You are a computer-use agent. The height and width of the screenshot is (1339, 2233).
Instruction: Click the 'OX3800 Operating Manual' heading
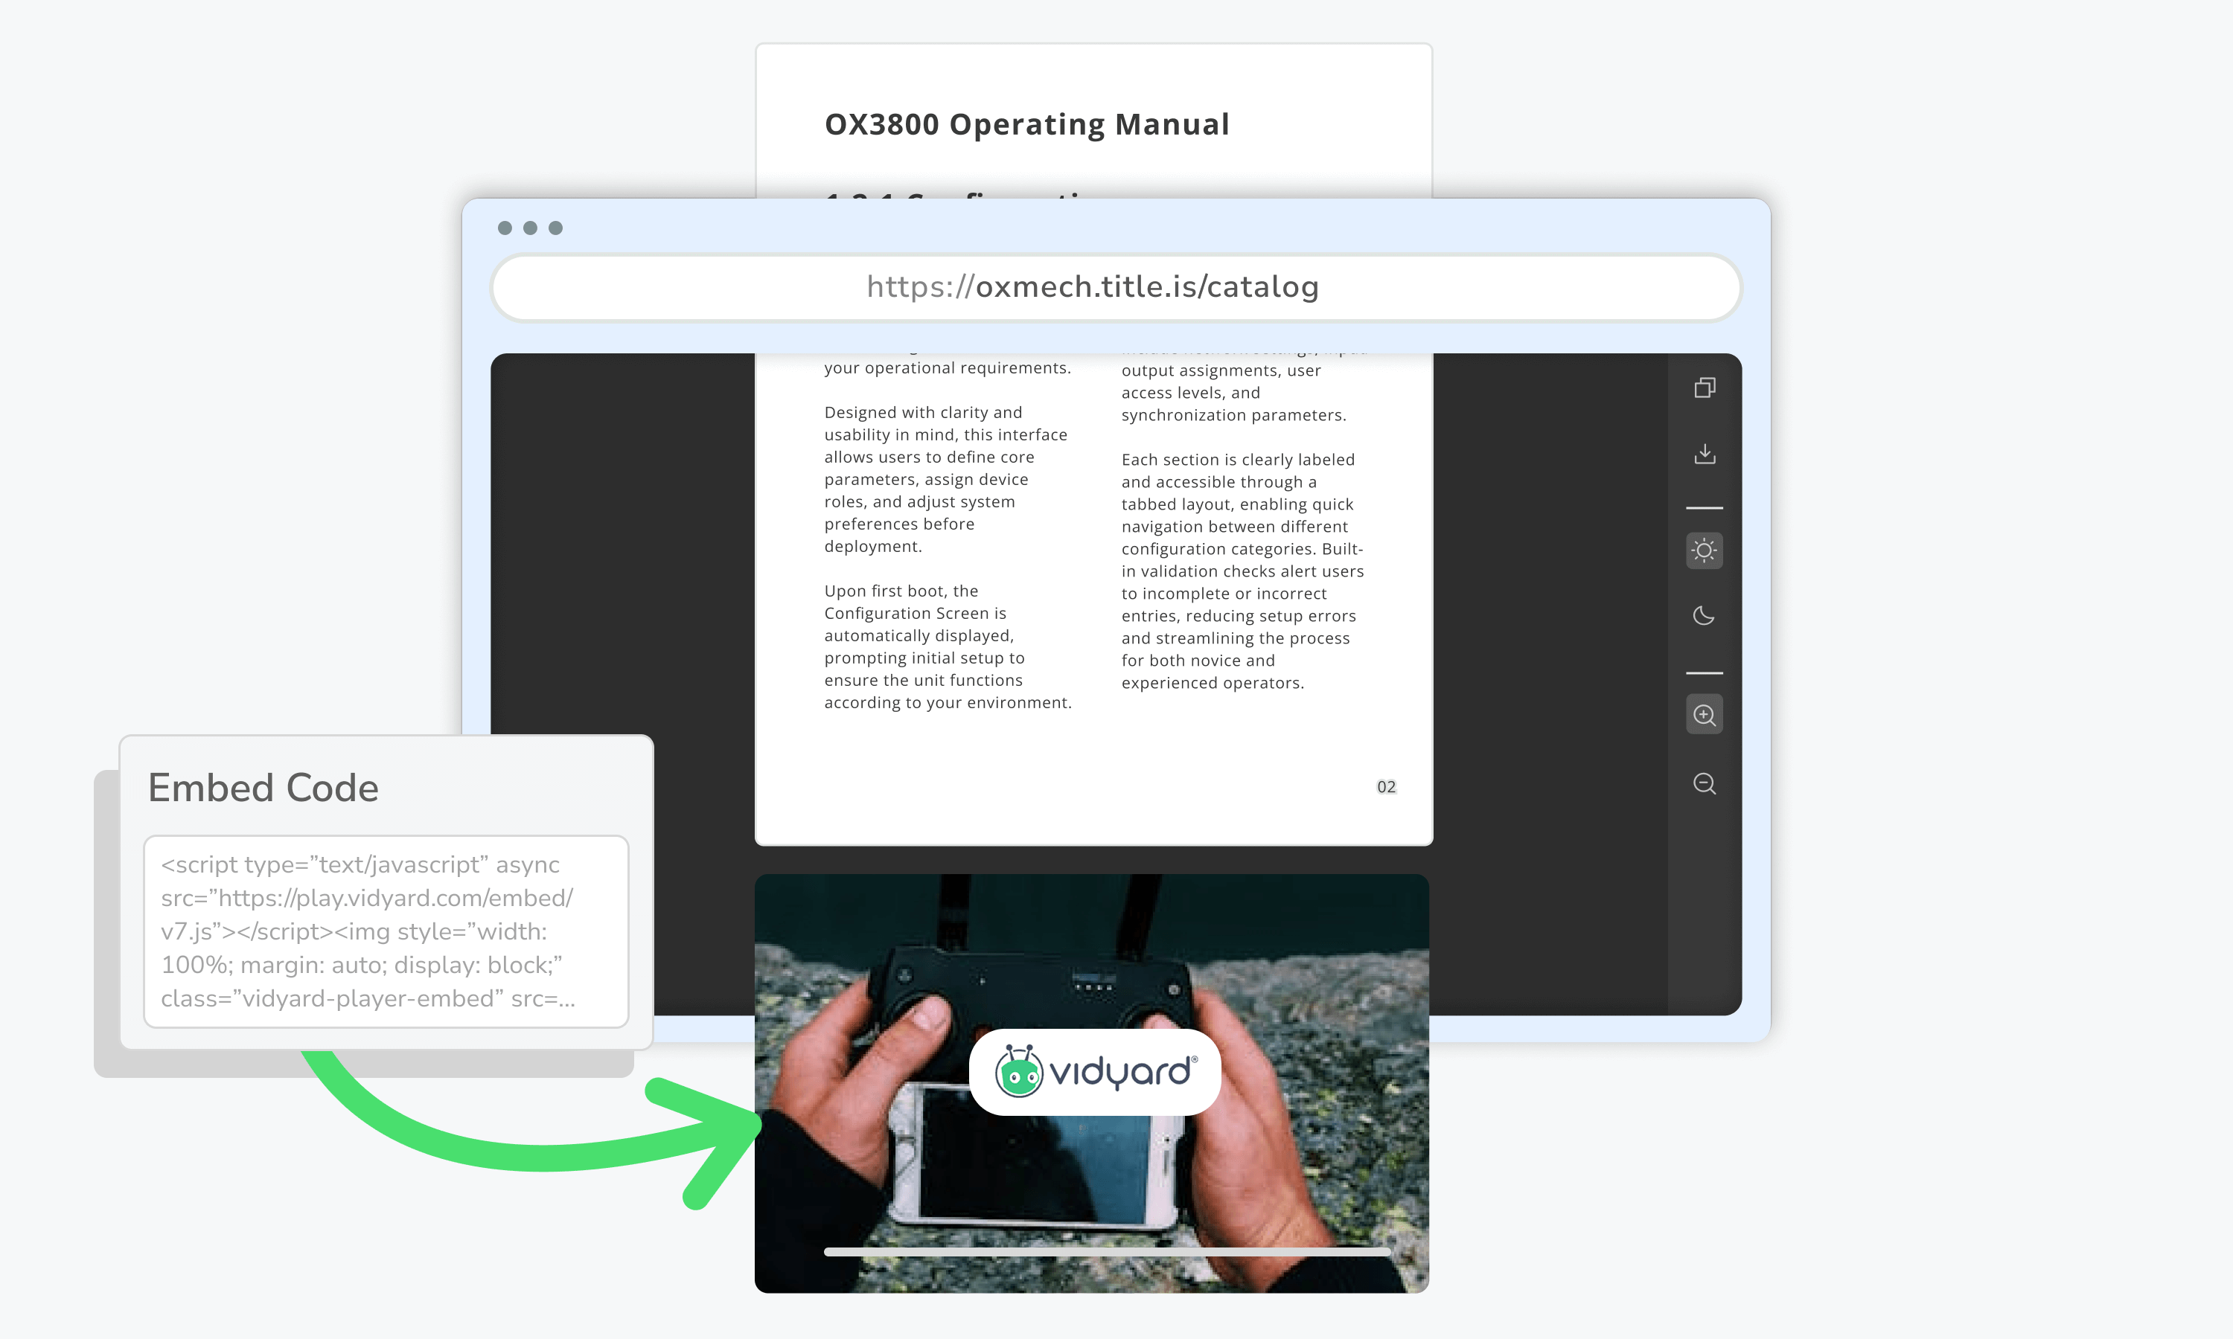(x=1027, y=124)
